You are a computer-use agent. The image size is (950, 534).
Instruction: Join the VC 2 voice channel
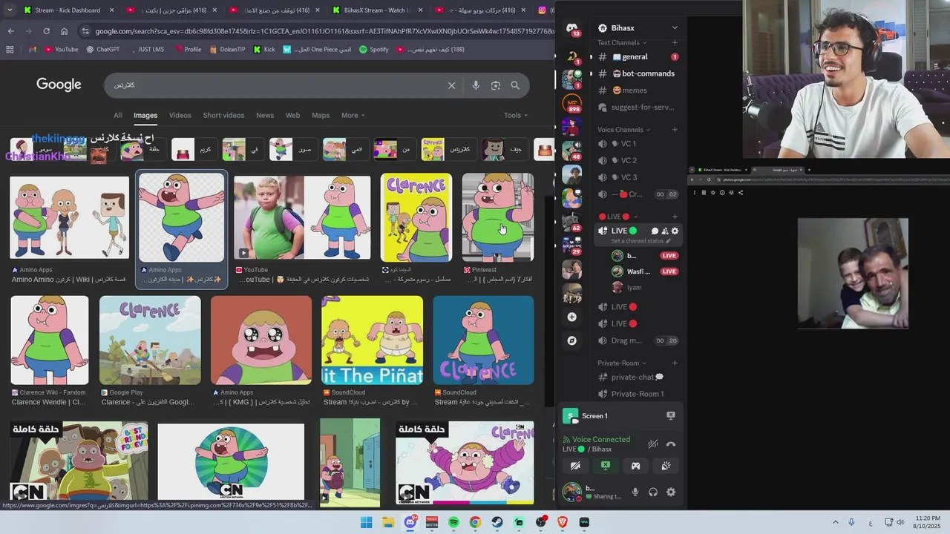[x=638, y=160]
